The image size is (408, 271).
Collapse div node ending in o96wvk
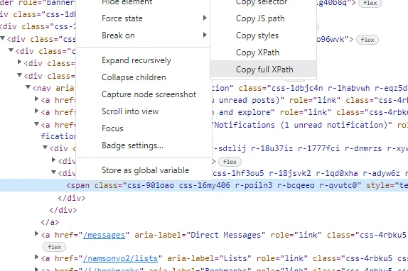click(x=3, y=38)
